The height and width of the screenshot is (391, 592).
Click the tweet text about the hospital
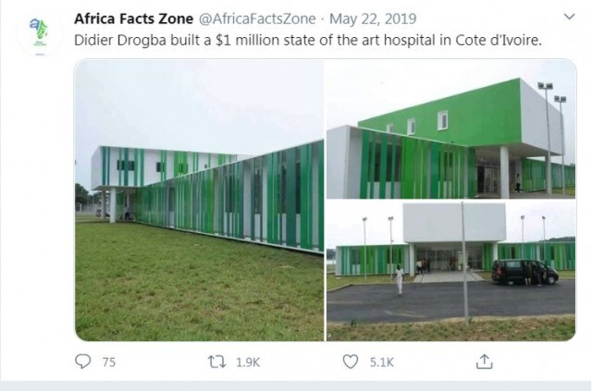308,40
